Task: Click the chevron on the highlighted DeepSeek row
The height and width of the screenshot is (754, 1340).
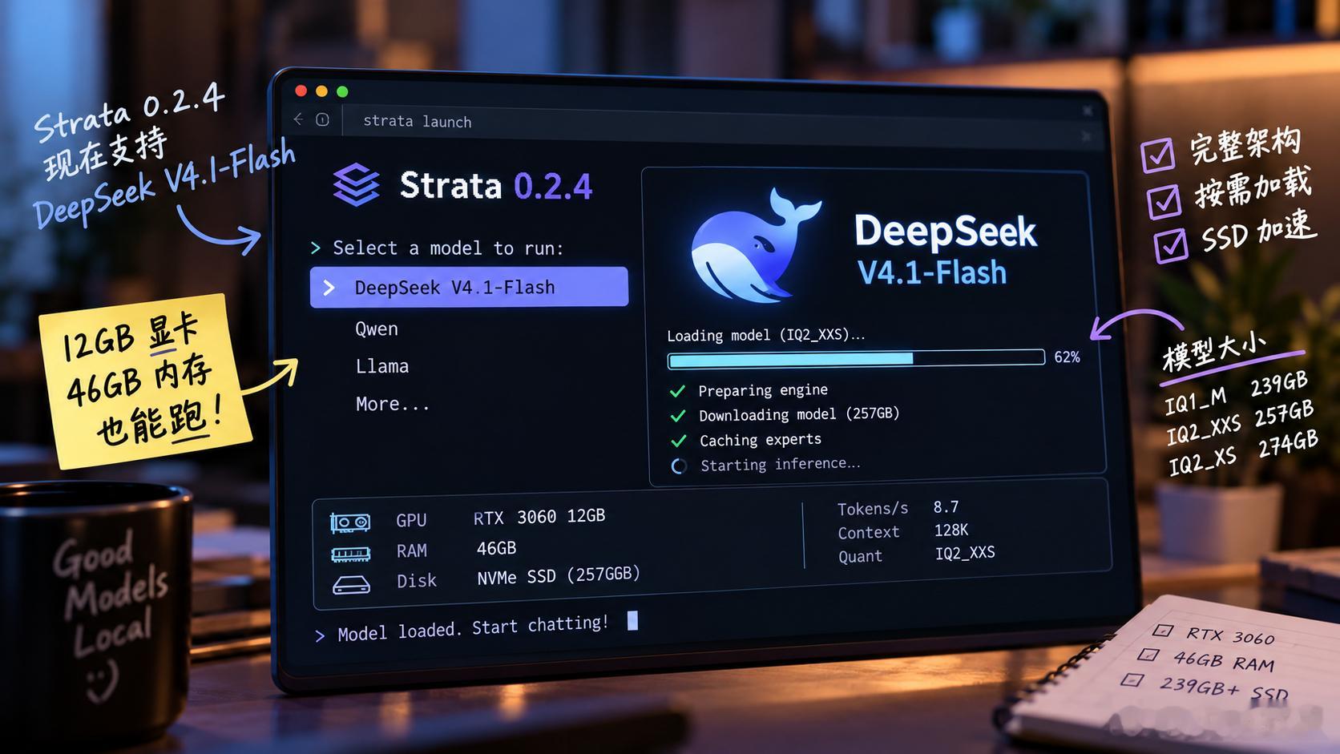Action: [329, 288]
